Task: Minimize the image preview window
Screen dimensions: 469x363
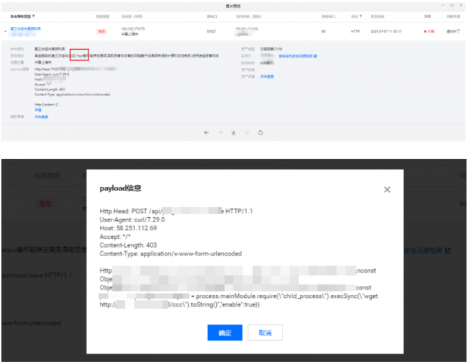Action: (443, 6)
